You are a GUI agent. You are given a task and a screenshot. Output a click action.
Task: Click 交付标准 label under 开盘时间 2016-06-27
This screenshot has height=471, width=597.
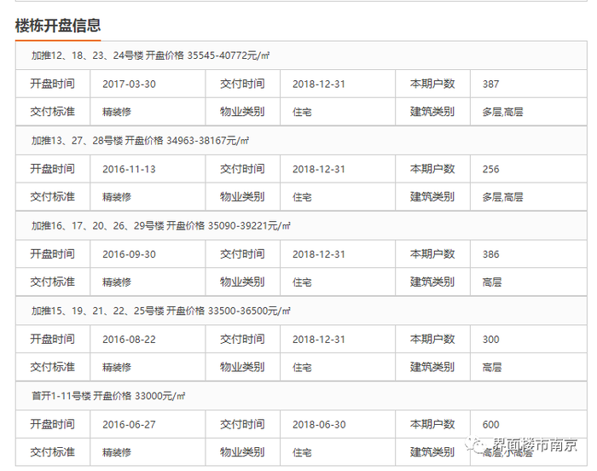[x=53, y=452]
